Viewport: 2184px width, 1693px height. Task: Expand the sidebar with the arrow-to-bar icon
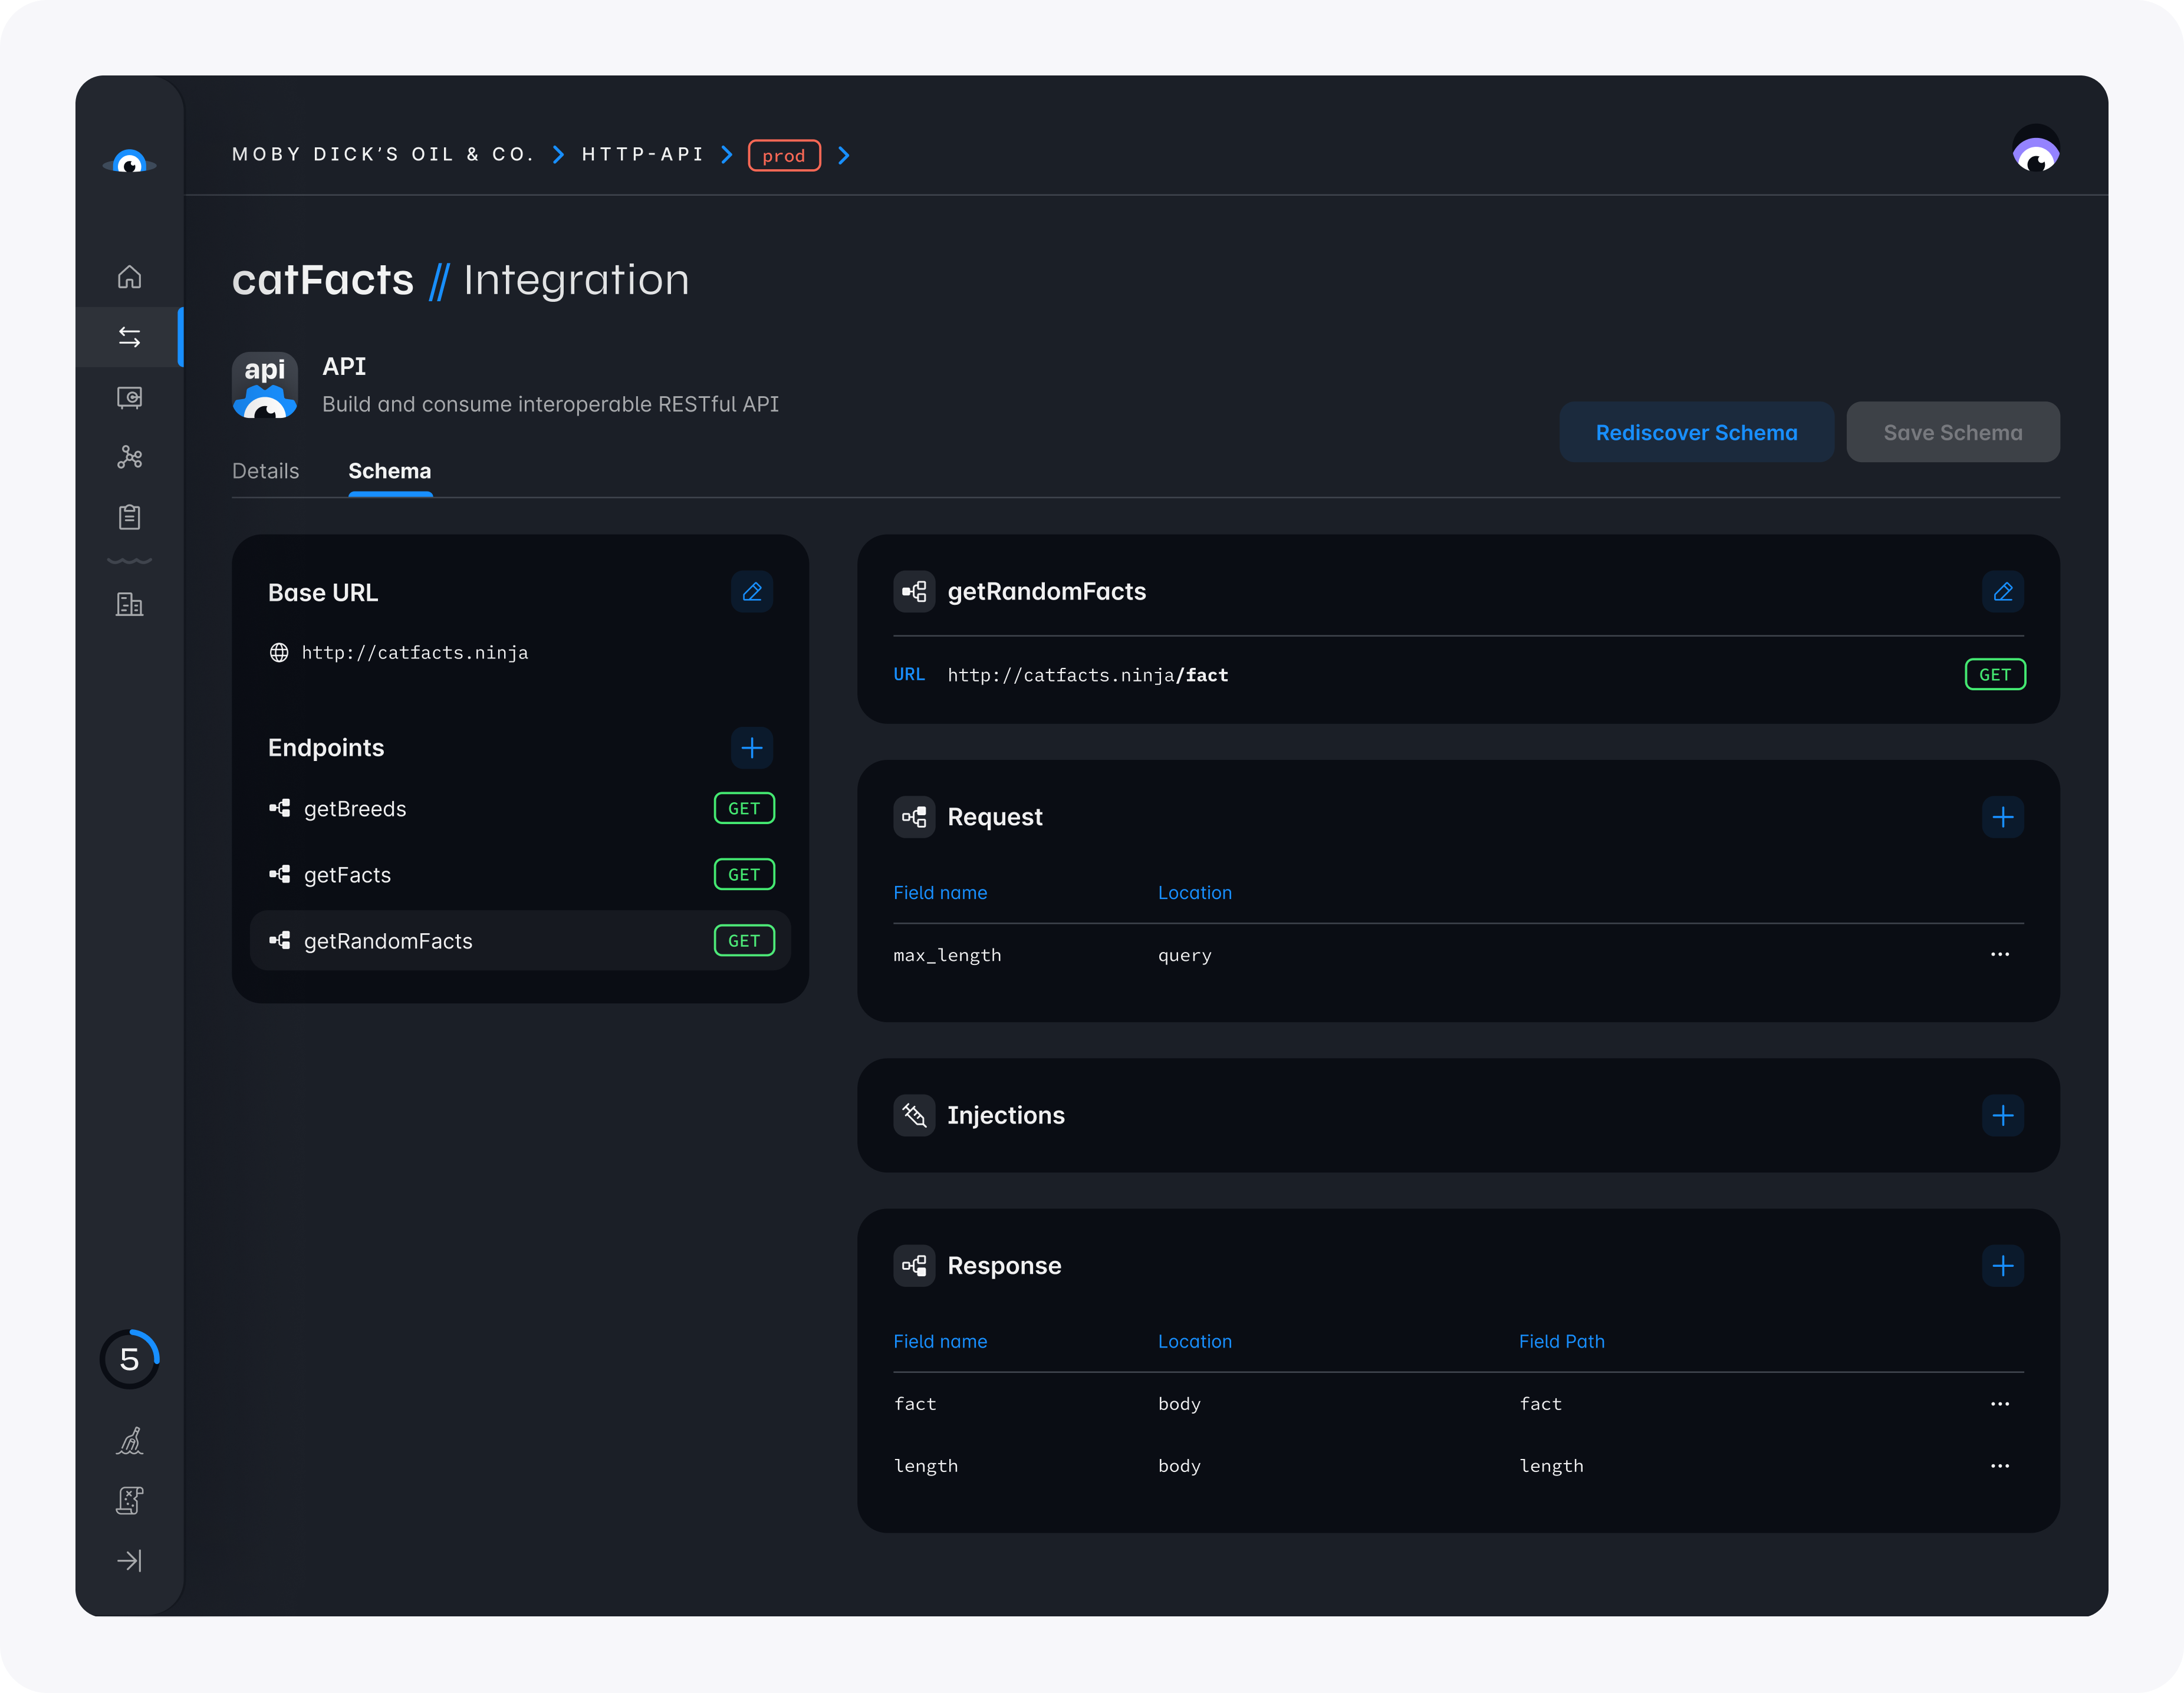(x=129, y=1560)
